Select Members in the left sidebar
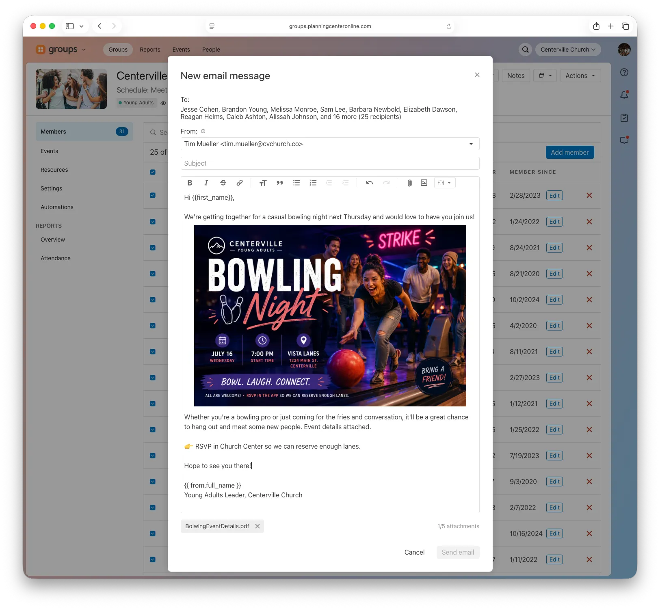 [84, 132]
